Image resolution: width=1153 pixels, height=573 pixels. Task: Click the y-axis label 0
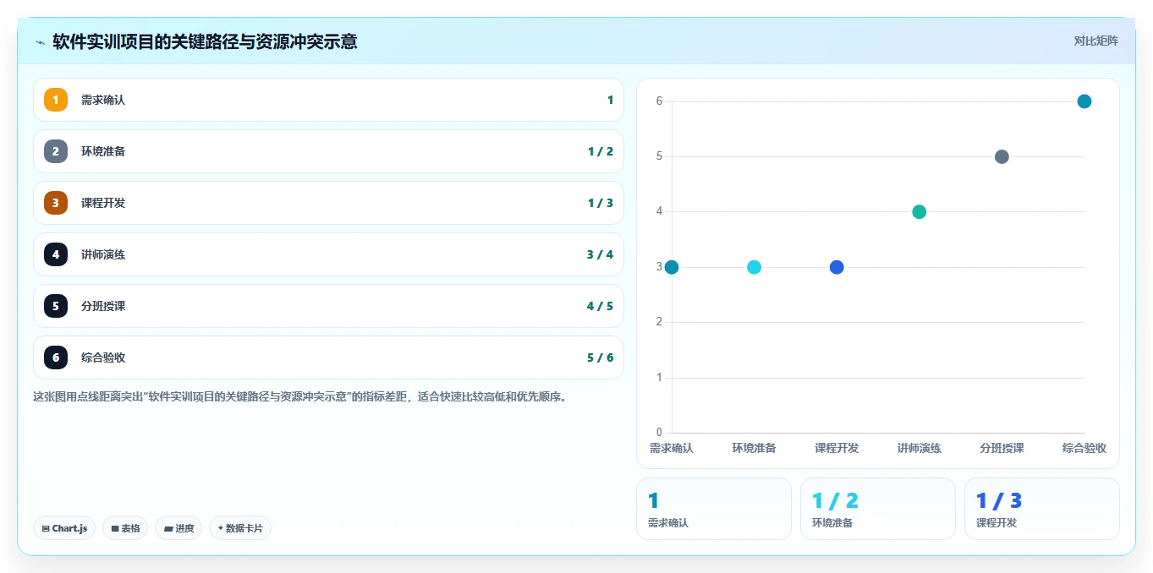(659, 433)
